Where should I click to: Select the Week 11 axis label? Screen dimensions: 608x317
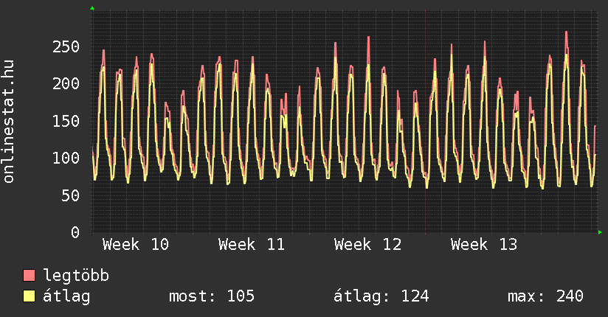click(x=251, y=245)
